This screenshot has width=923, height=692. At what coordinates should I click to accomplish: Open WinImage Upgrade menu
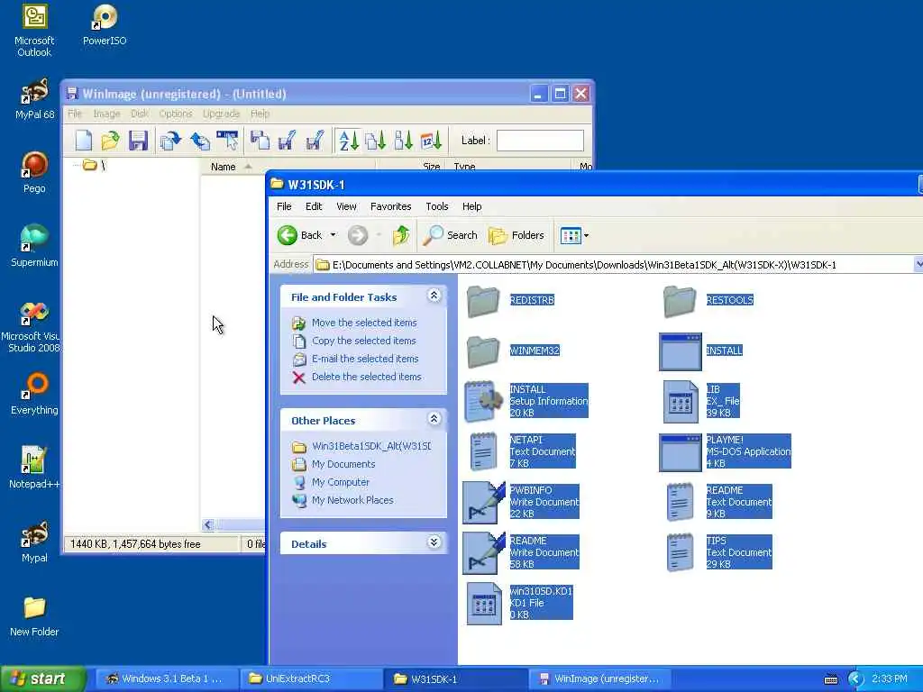click(222, 114)
